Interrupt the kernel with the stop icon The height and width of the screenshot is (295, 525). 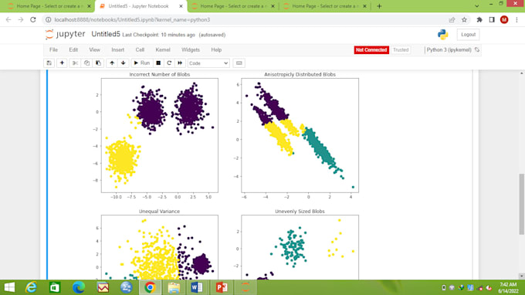[158, 63]
